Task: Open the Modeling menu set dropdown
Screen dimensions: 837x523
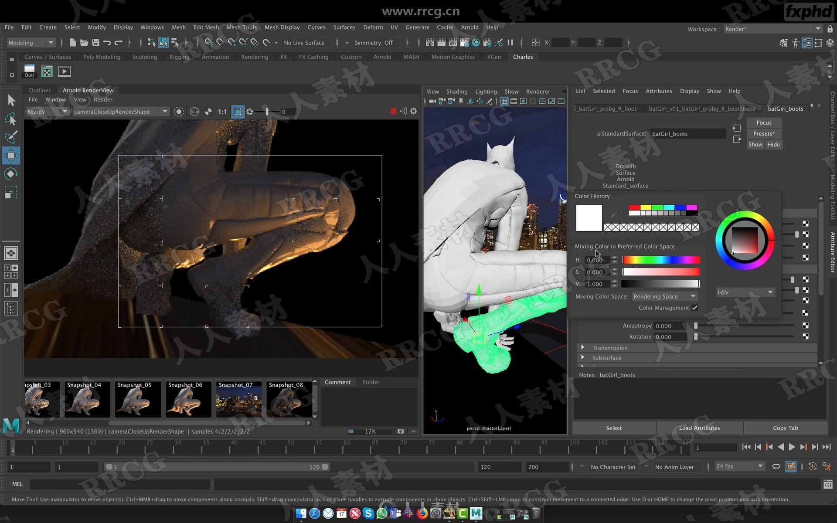Action: coord(31,42)
